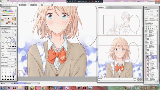Toggle the Выделение checkbox in the toolbar
Image resolution: width=160 pixels, height=90 pixels.
click(x=9, y=5)
